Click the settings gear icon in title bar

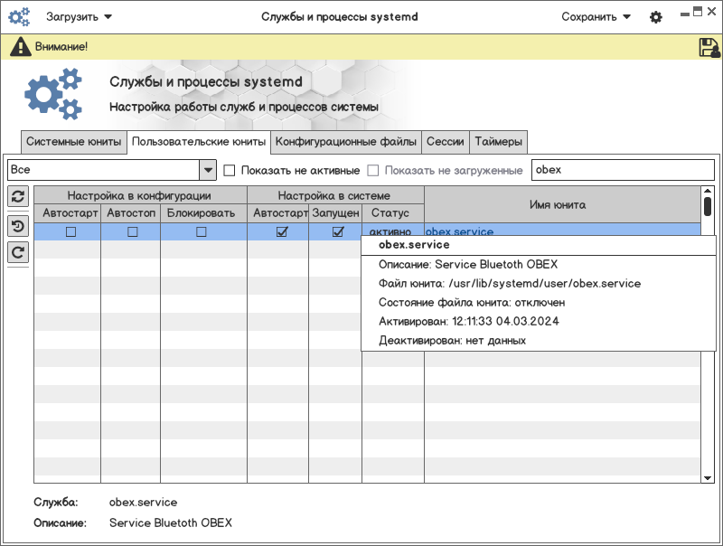pos(656,17)
